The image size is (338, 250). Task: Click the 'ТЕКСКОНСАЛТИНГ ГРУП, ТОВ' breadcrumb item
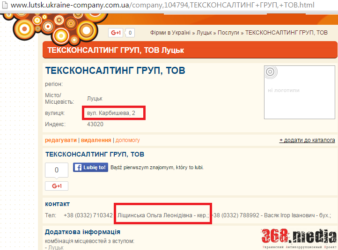(x=287, y=33)
